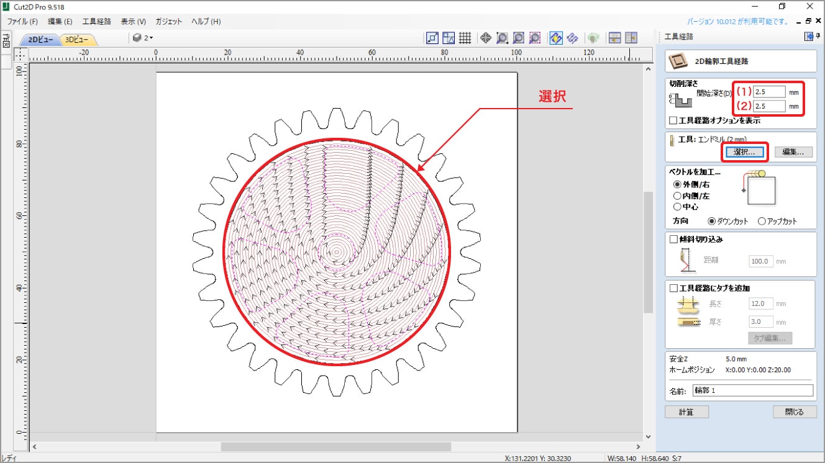Toggle the 2D toolpath preview icon

[x=556, y=38]
